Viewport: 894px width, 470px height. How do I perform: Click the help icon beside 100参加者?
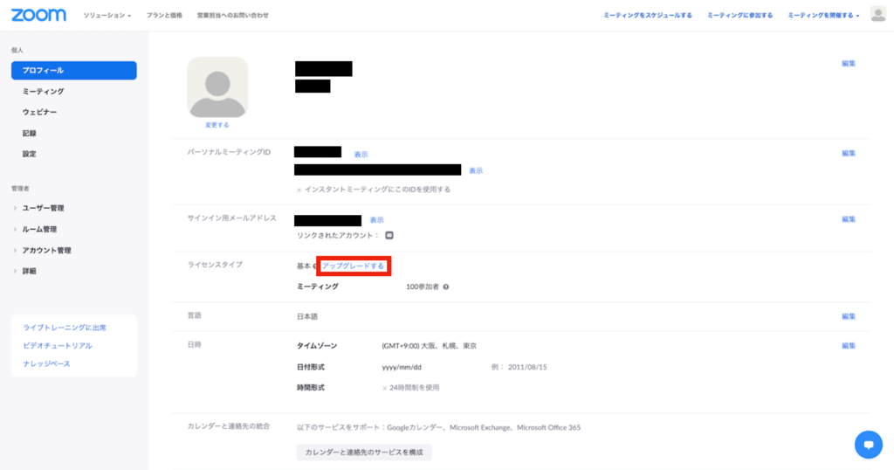[446, 287]
